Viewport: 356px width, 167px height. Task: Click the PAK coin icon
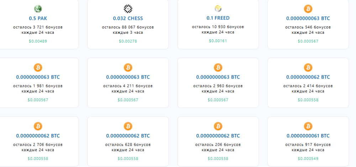[x=38, y=9]
